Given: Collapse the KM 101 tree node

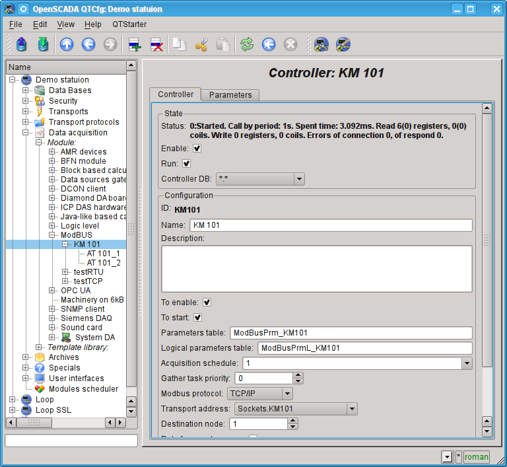Looking at the screenshot, I should click(65, 244).
